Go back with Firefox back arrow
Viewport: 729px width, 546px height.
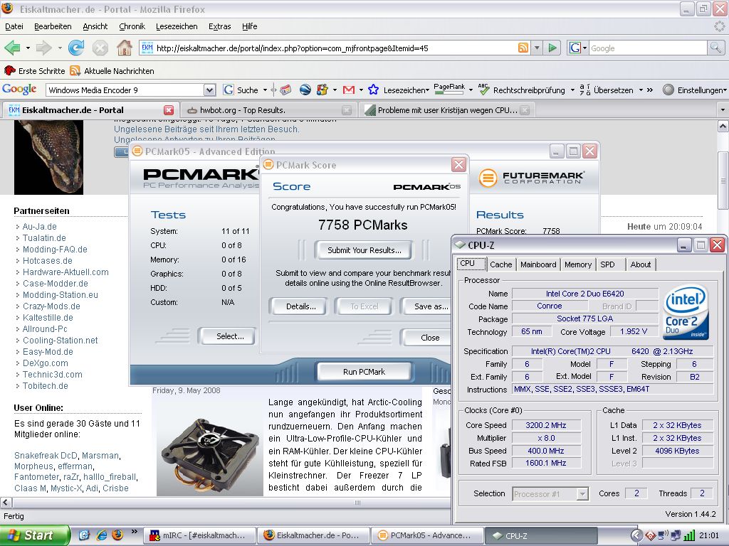click(x=12, y=48)
